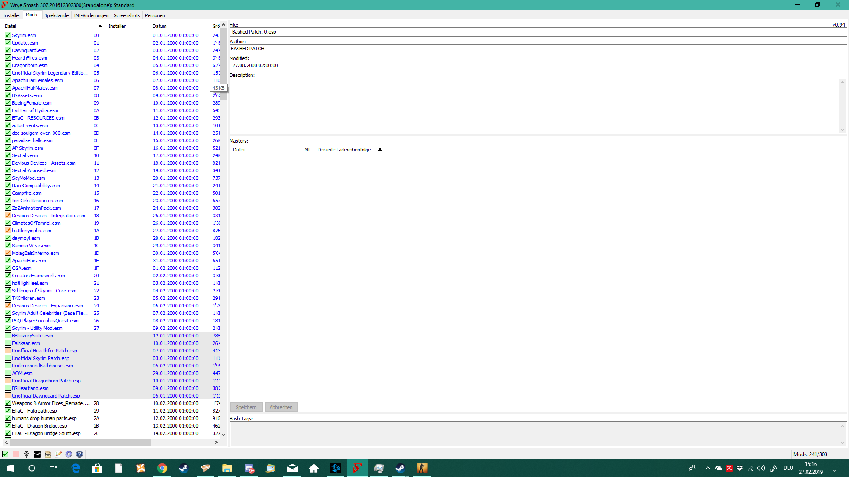Open the Counter-Strike taskbar icon
Image resolution: width=849 pixels, height=477 pixels.
pyautogui.click(x=422, y=468)
